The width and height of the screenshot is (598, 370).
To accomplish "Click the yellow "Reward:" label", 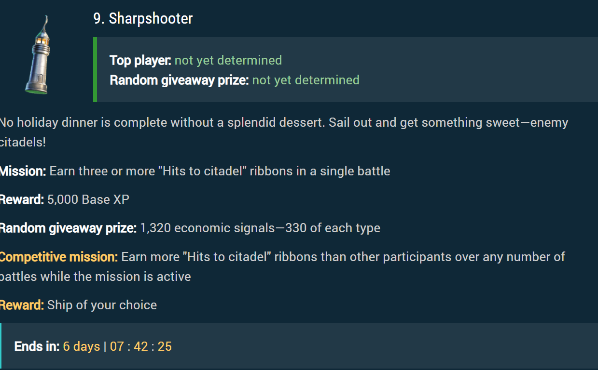I will coord(22,305).
